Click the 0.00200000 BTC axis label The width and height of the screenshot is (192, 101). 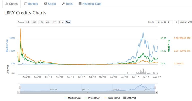coord(182,38)
